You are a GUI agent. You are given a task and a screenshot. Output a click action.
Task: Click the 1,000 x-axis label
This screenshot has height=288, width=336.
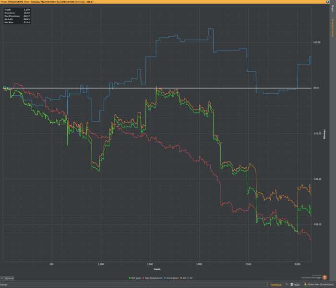[101, 264]
